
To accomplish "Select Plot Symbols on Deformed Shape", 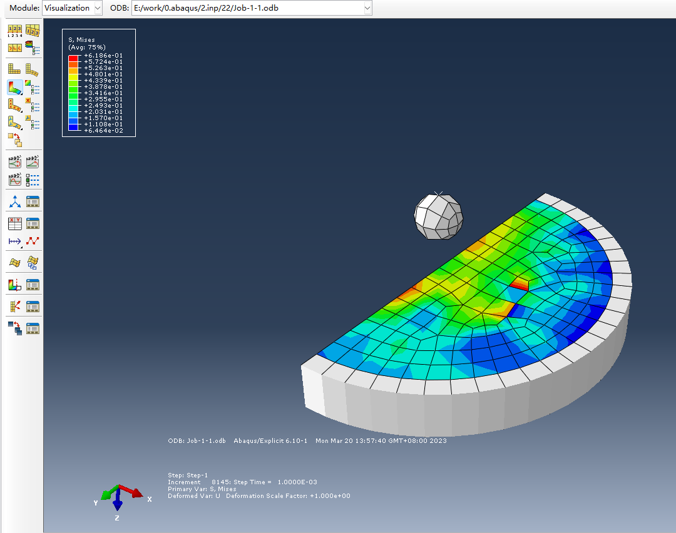I will [14, 104].
